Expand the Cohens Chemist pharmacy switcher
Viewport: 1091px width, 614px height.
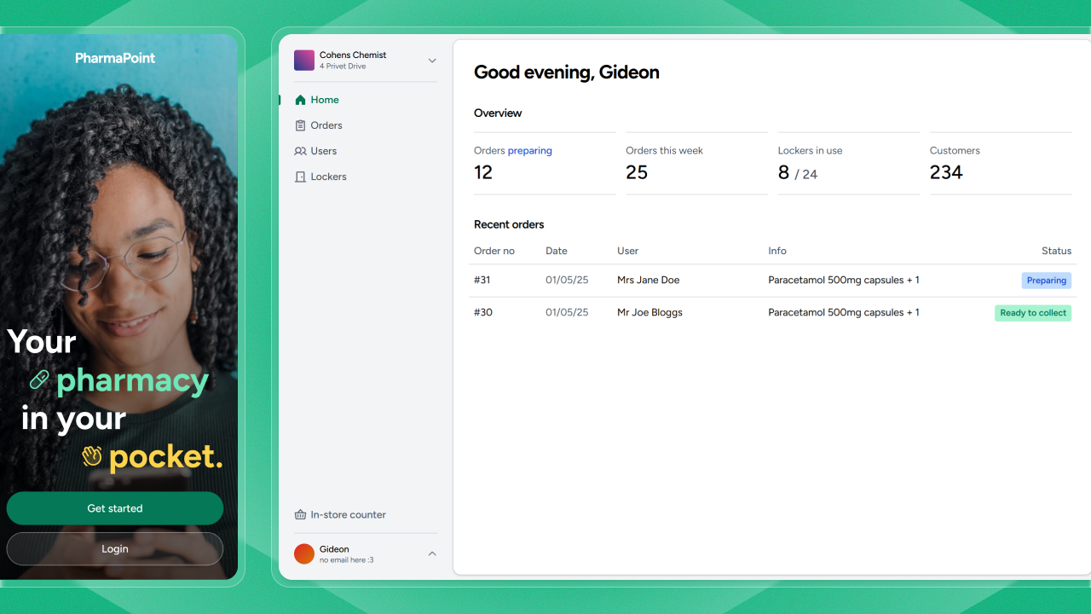click(x=432, y=61)
